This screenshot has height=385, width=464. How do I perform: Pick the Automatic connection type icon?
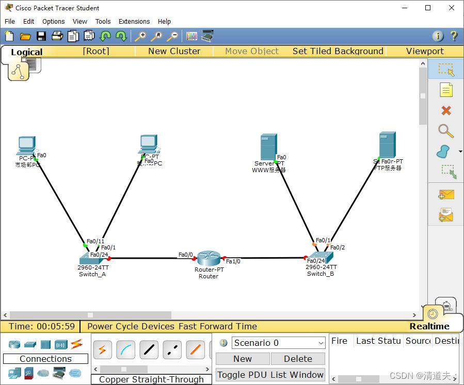coord(102,350)
